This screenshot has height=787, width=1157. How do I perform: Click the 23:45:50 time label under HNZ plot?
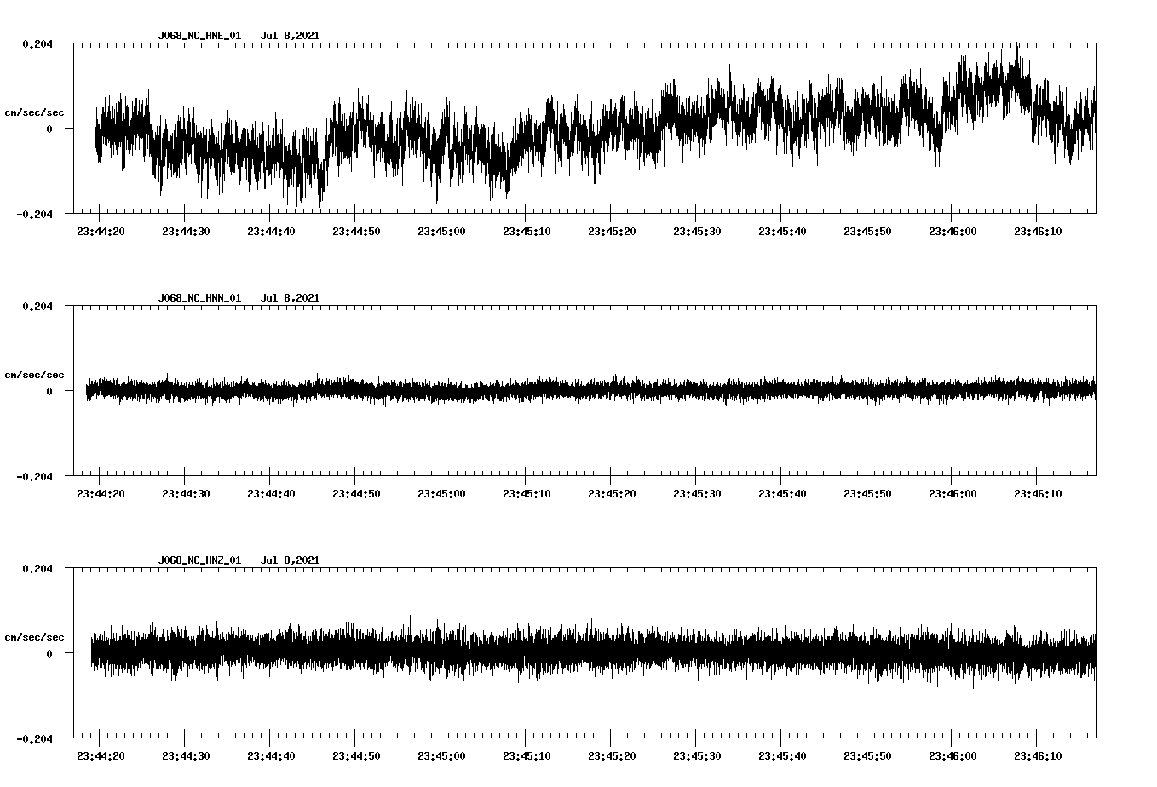867,756
